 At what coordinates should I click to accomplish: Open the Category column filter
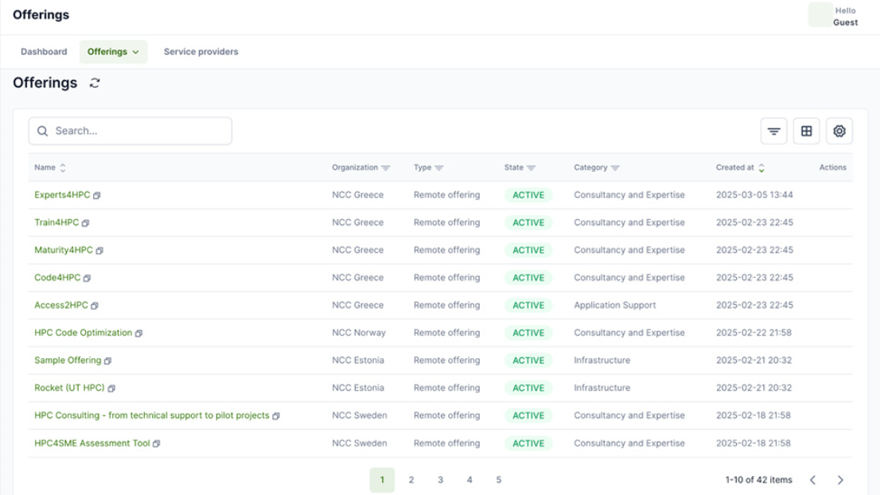click(615, 168)
